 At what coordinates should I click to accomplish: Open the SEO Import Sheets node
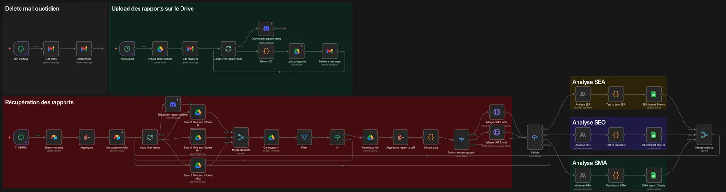click(653, 135)
